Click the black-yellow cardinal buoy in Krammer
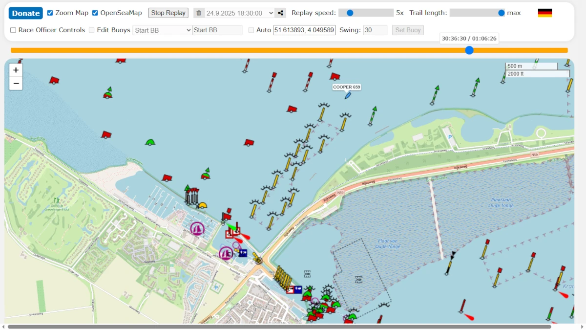586x330 pixels. [450, 263]
